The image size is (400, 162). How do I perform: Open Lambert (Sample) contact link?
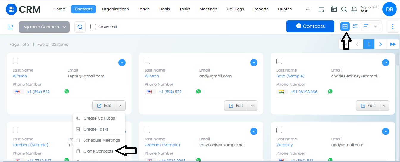point(30,145)
